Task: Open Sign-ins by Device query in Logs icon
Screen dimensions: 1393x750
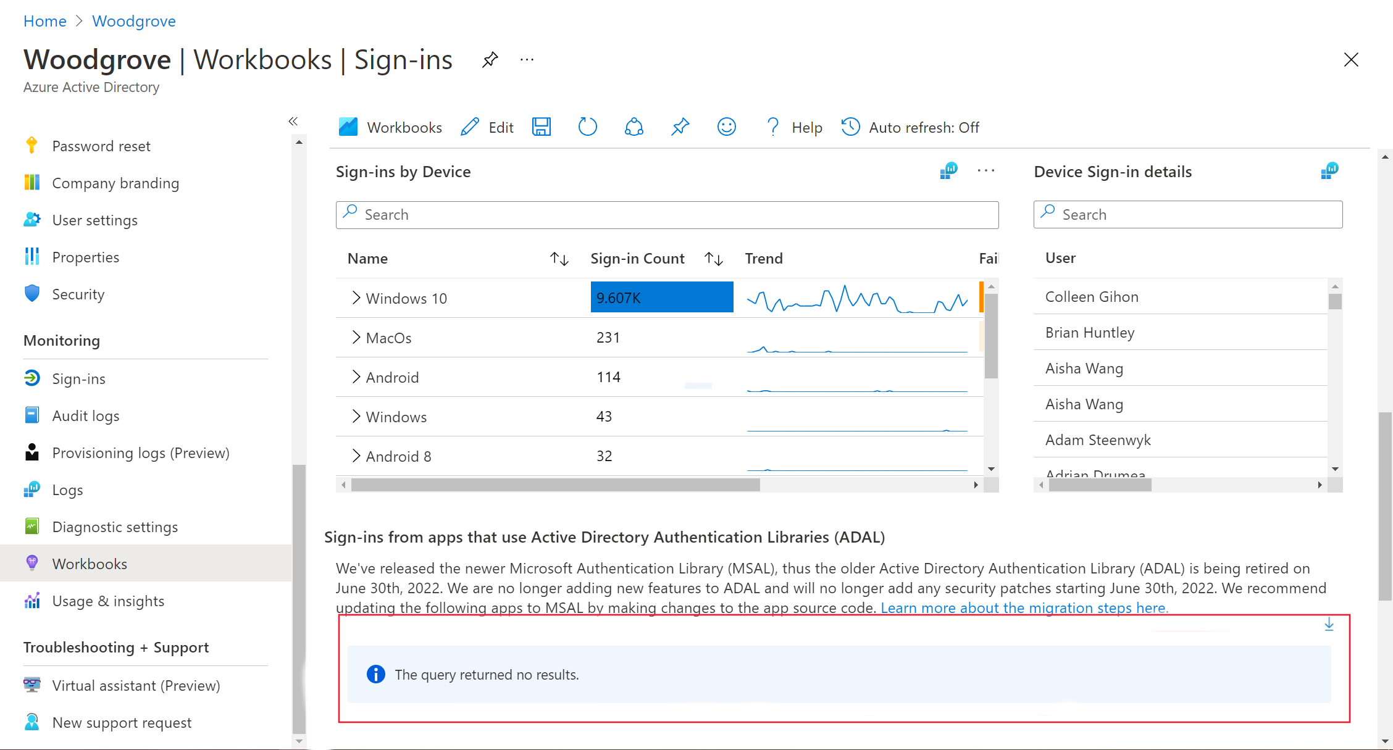Action: [948, 171]
